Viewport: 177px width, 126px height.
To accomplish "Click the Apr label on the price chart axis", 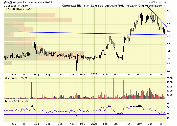I will [128, 75].
